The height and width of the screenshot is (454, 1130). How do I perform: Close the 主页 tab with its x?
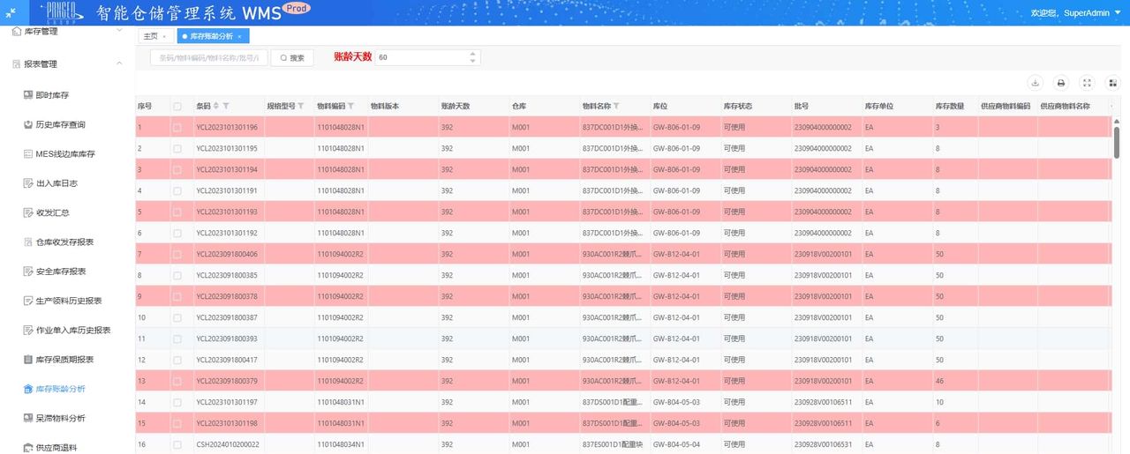click(x=164, y=36)
